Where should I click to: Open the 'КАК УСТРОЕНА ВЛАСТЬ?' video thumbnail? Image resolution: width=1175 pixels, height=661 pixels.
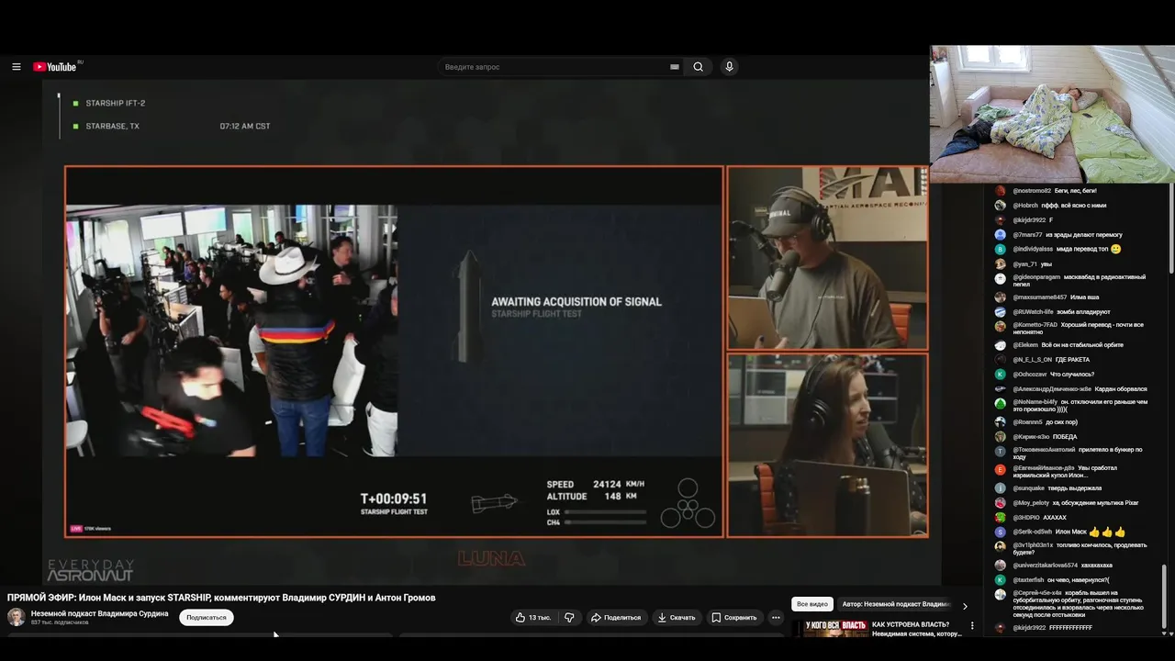coord(831,629)
